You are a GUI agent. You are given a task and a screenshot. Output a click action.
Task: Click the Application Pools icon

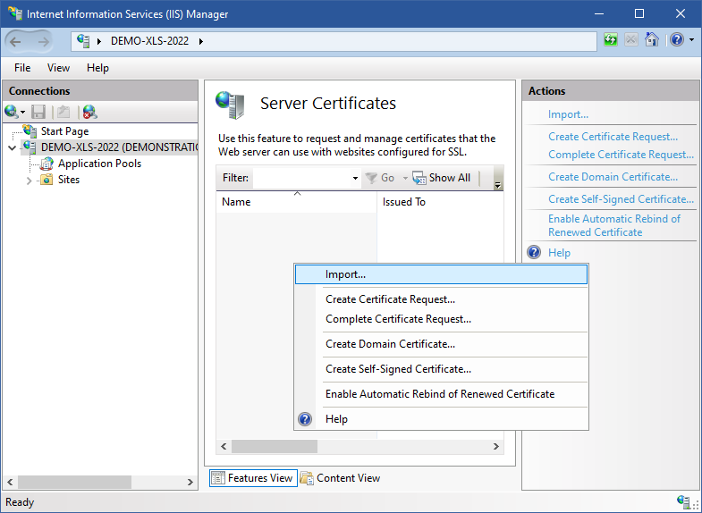(x=47, y=164)
